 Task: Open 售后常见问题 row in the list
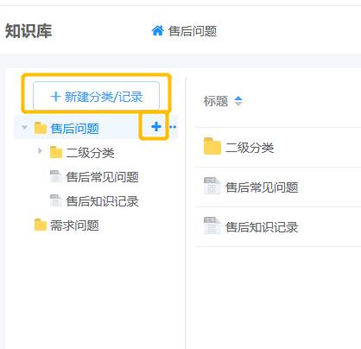[x=278, y=187]
